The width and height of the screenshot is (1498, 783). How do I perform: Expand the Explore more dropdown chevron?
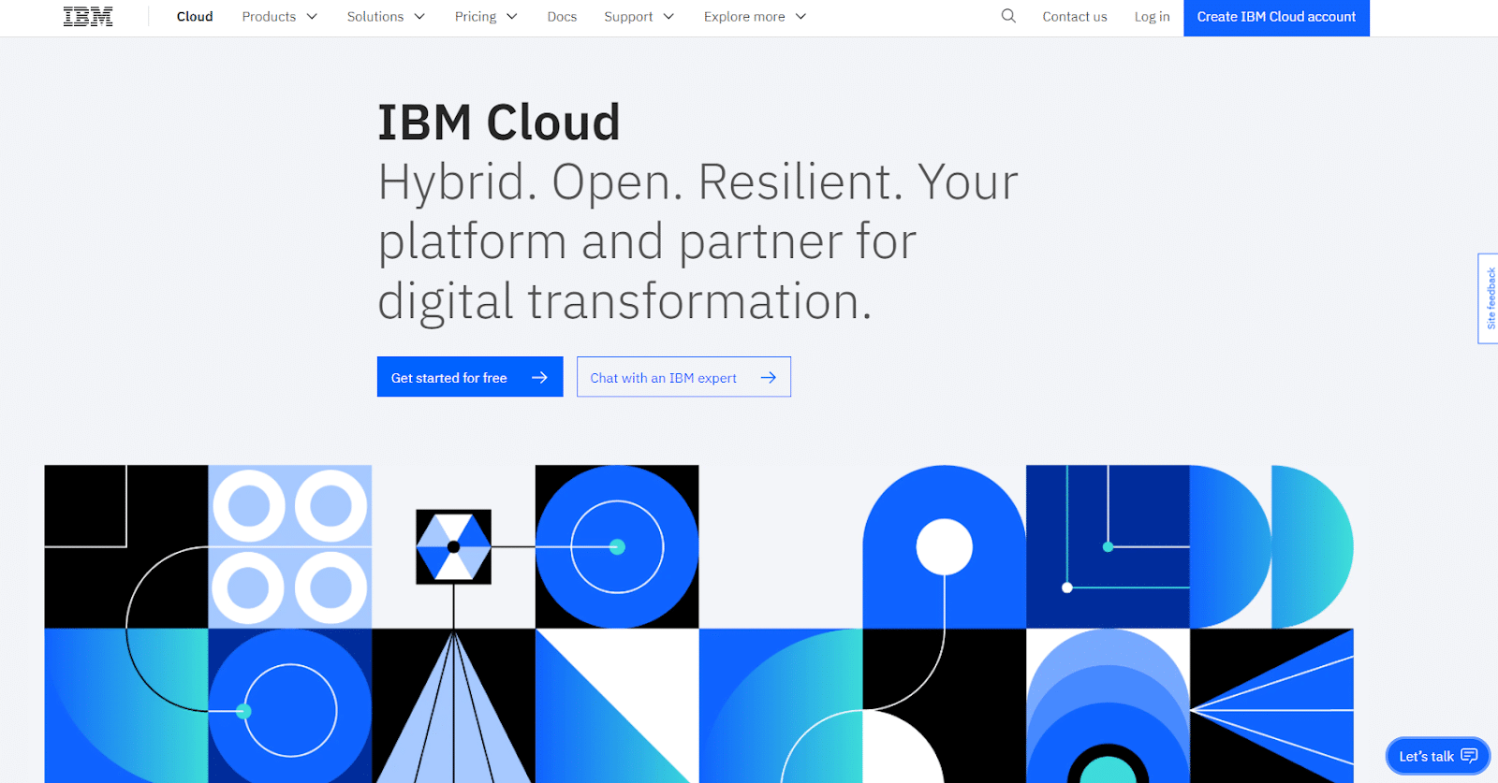tap(800, 17)
